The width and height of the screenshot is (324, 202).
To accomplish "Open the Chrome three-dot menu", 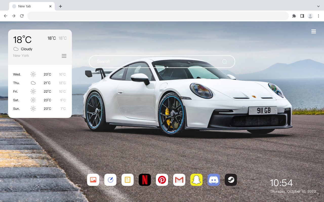I will click(x=318, y=16).
